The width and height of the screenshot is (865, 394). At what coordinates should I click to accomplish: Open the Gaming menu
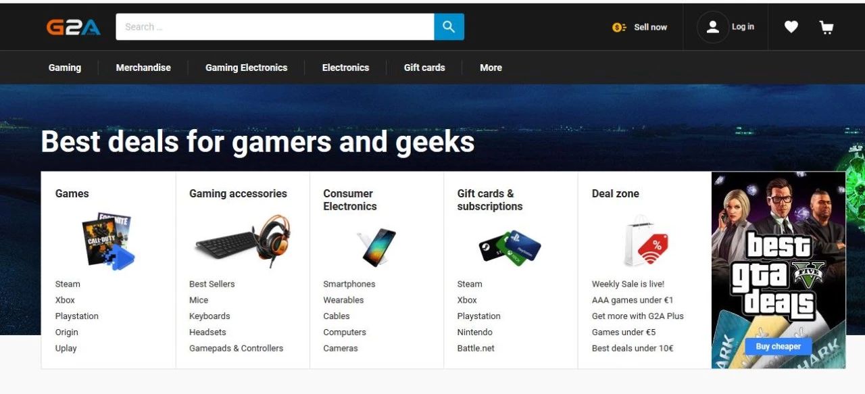pyautogui.click(x=65, y=68)
